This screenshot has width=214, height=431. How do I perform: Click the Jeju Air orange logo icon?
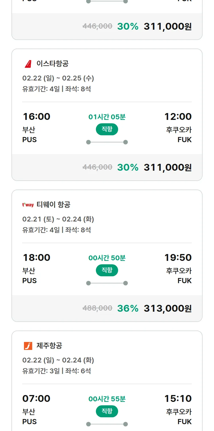[x=28, y=346]
